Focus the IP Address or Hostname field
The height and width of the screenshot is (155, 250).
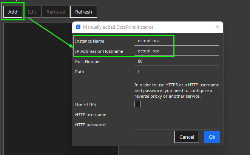click(x=176, y=51)
